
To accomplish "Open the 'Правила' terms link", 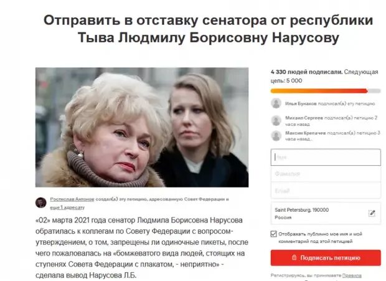I will pyautogui.click(x=352, y=275).
